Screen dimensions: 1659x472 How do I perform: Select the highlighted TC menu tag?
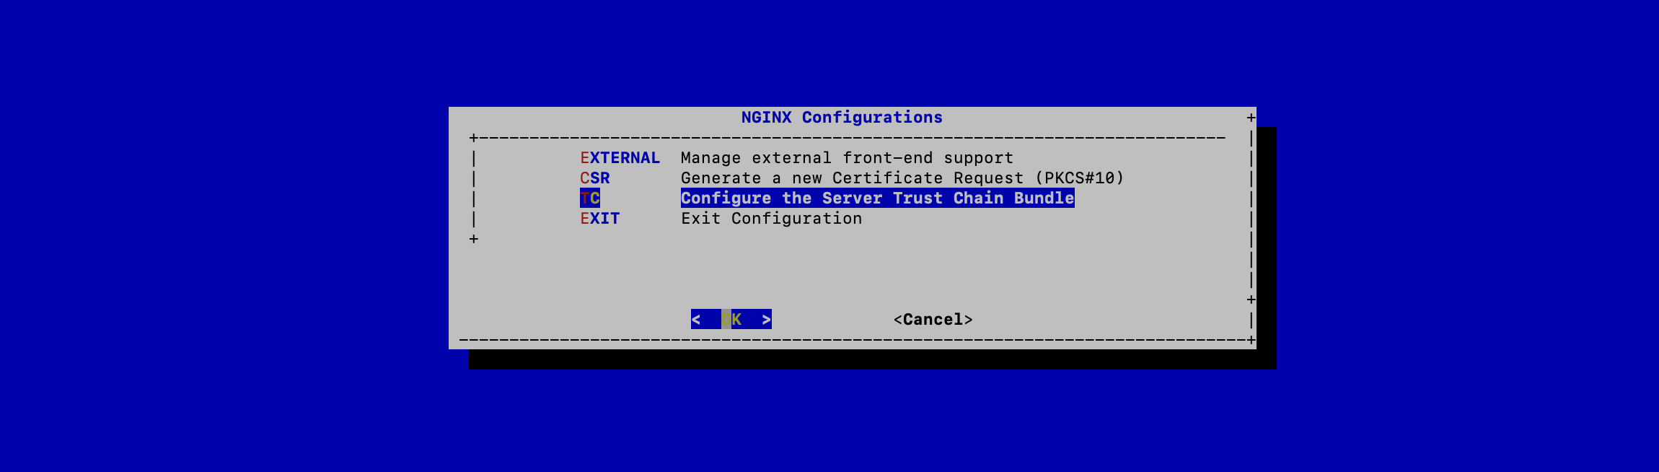(590, 198)
